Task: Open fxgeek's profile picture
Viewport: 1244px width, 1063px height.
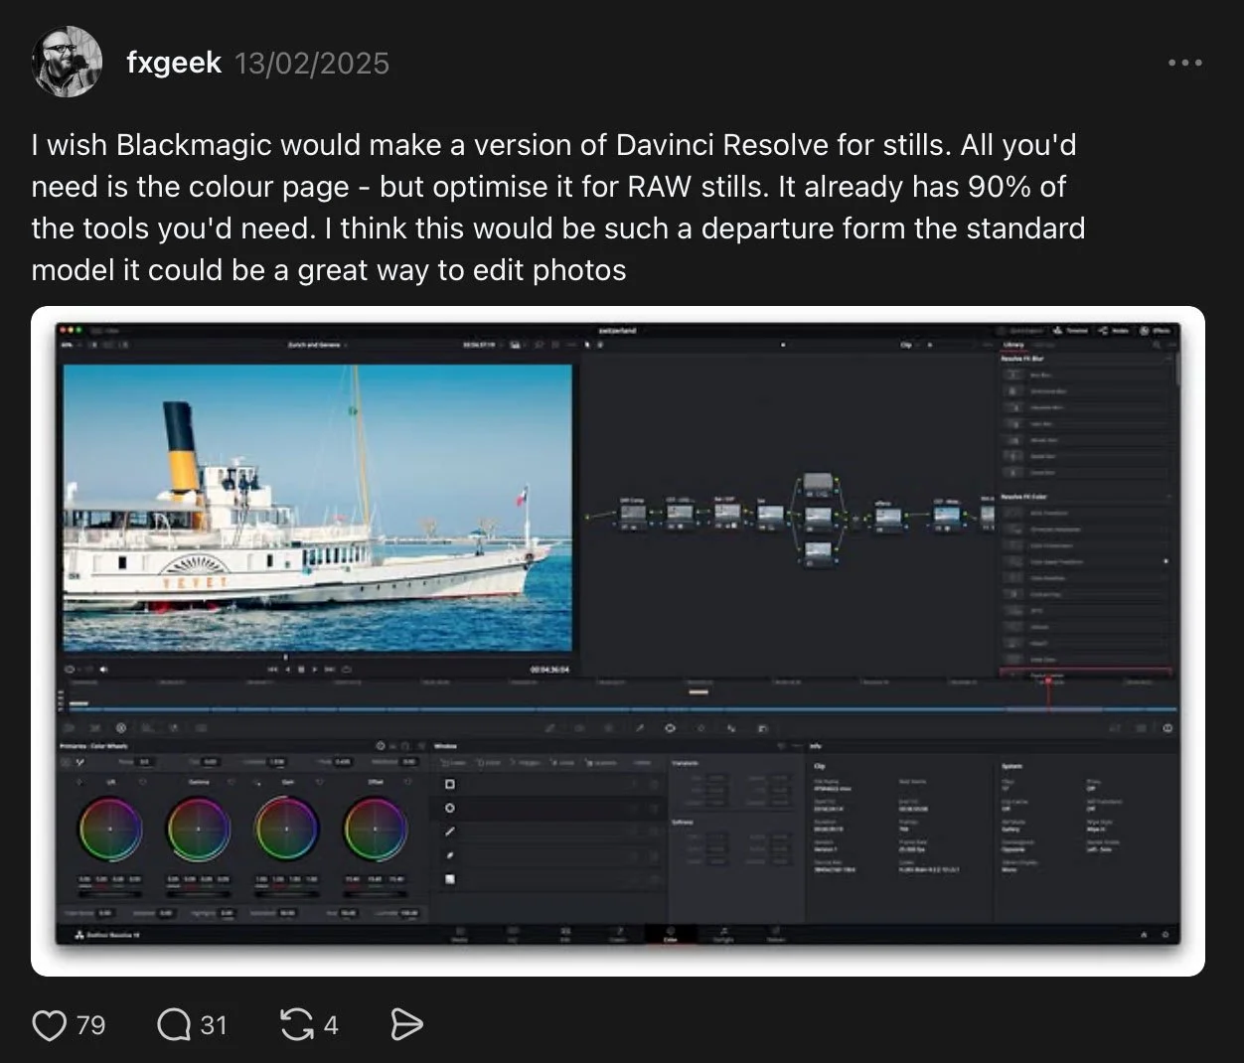Action: pyautogui.click(x=68, y=62)
